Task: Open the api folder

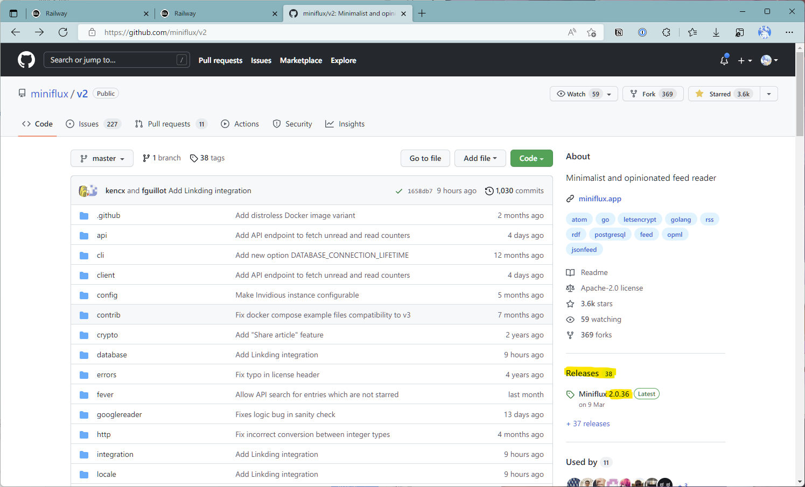Action: pos(102,235)
